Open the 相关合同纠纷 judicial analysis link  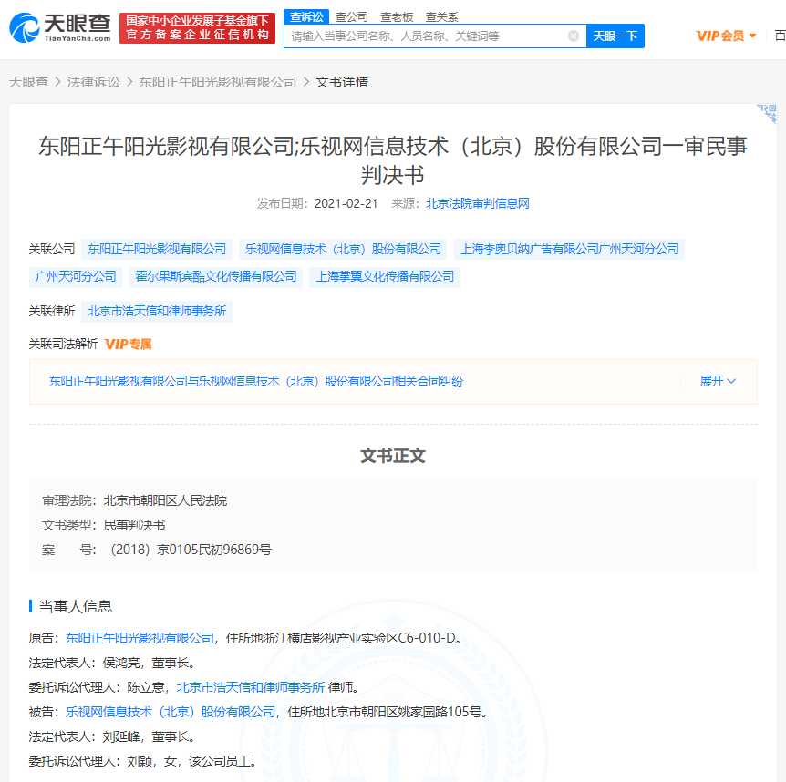[255, 381]
